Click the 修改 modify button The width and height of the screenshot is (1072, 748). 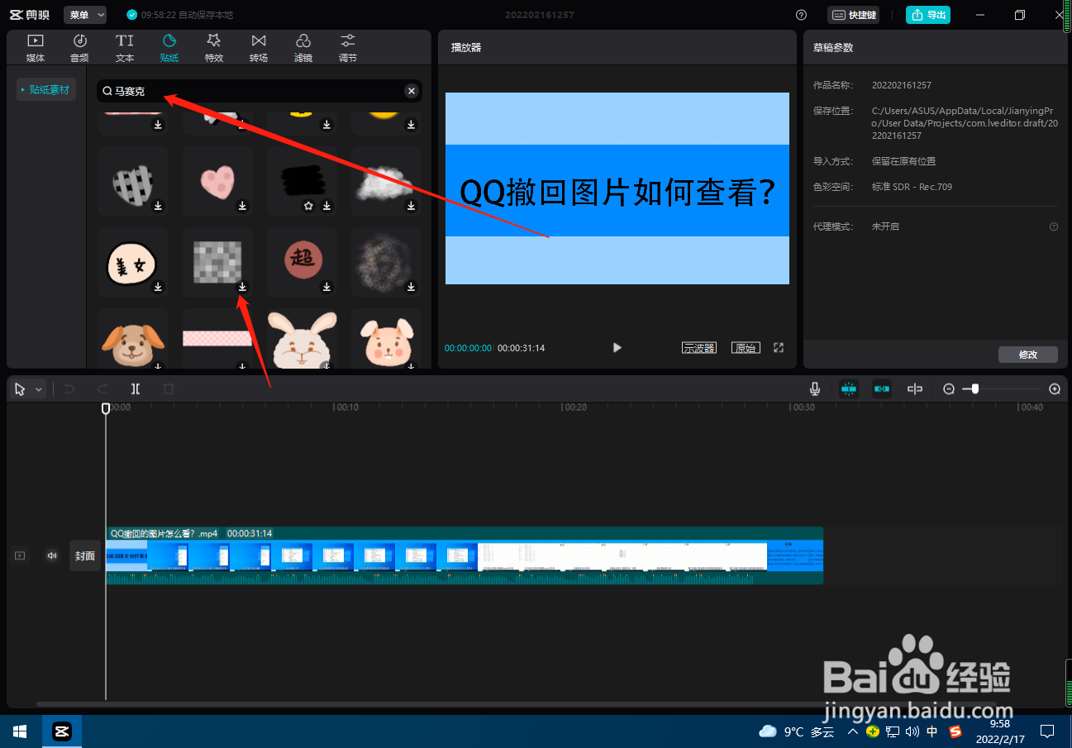pyautogui.click(x=1028, y=355)
